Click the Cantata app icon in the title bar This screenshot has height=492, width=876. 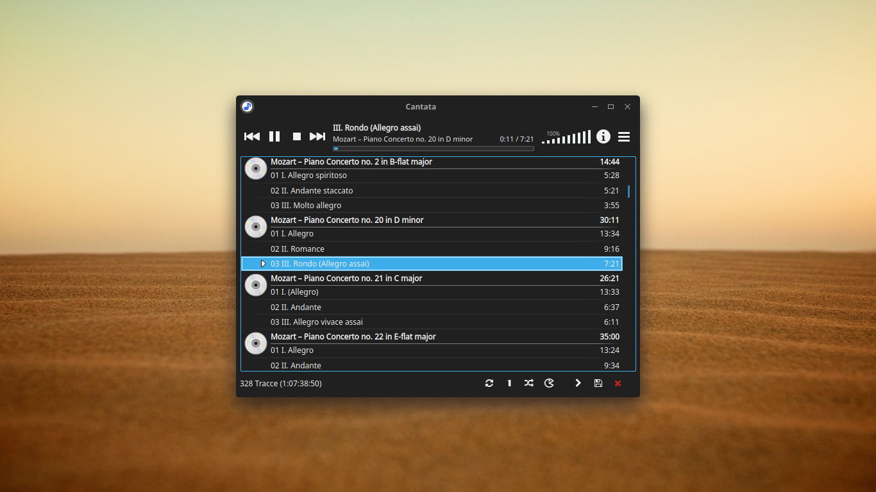[248, 106]
